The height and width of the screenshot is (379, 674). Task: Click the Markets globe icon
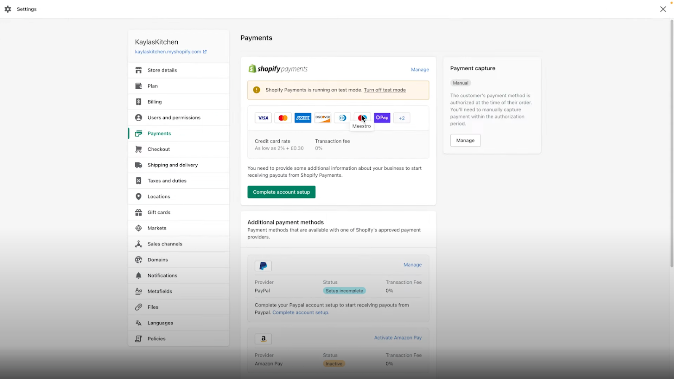click(139, 228)
